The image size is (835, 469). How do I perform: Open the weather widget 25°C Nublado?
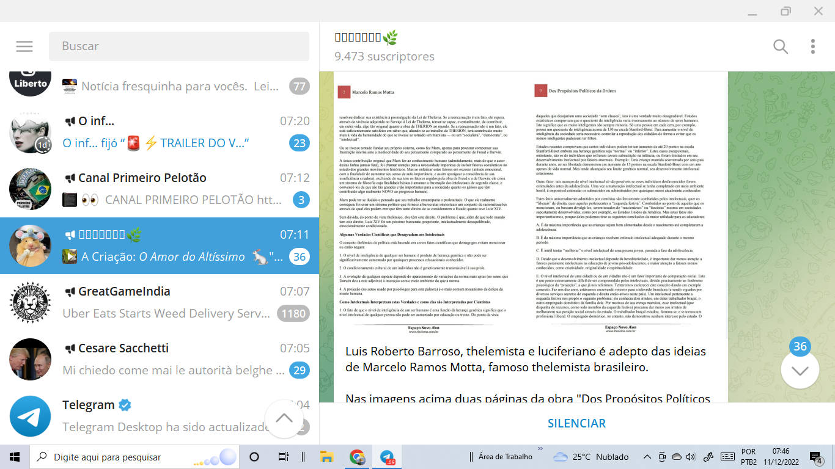591,457
